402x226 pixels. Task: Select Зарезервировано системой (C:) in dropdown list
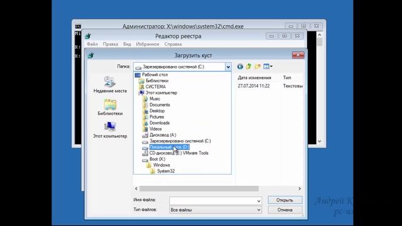tap(180, 141)
